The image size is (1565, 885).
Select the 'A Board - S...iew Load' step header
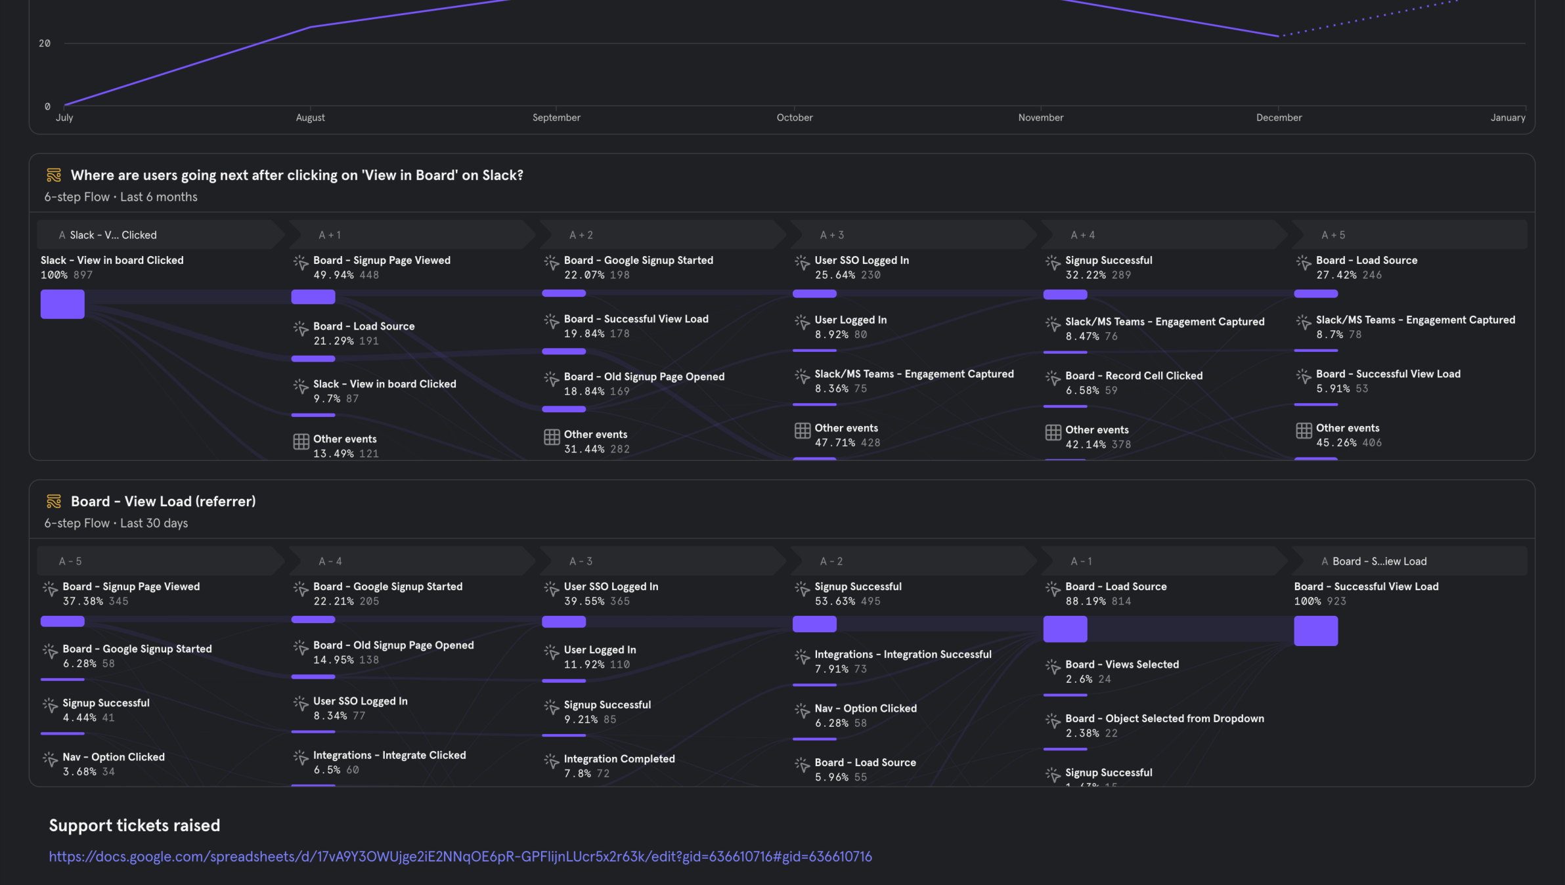(x=1373, y=561)
